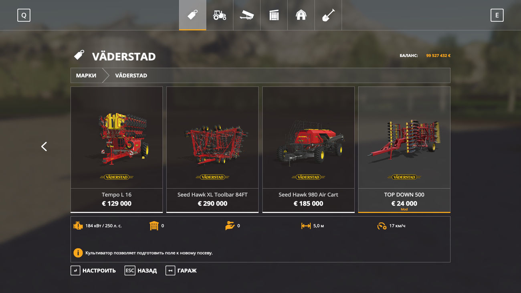Go to previous page with left arrow

tap(44, 147)
